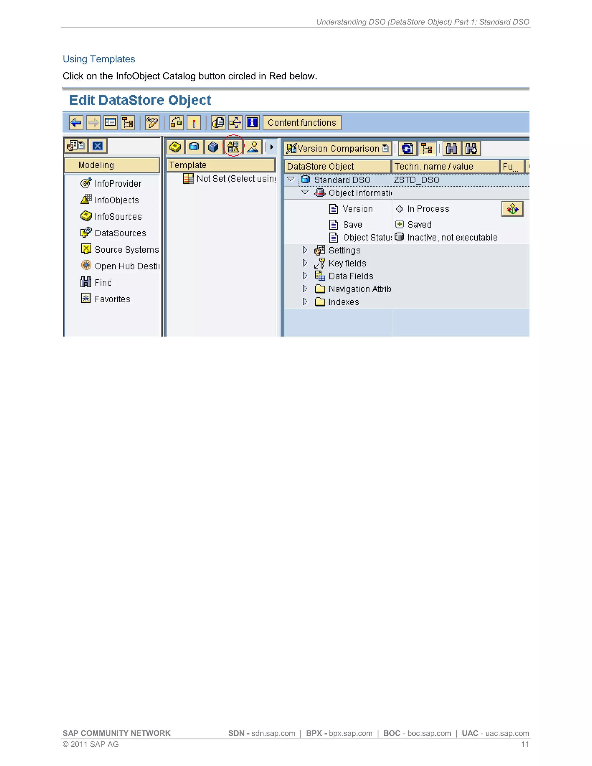The height and width of the screenshot is (766, 592).
Task: Click the Template column header
Action: 221,165
